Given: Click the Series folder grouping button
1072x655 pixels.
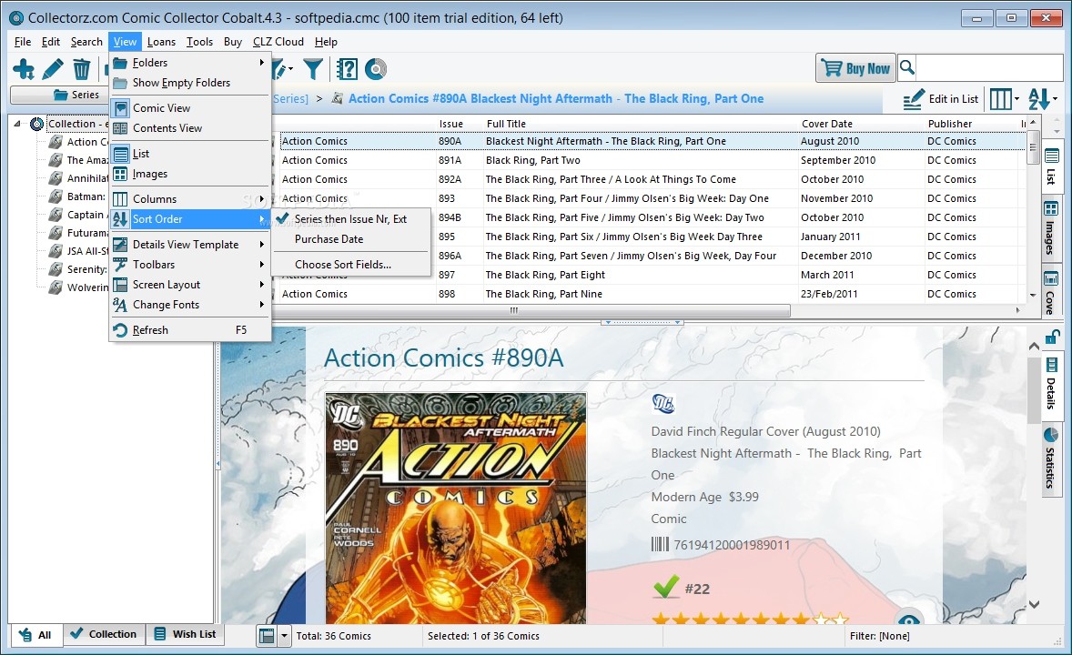Looking at the screenshot, I should point(59,95).
